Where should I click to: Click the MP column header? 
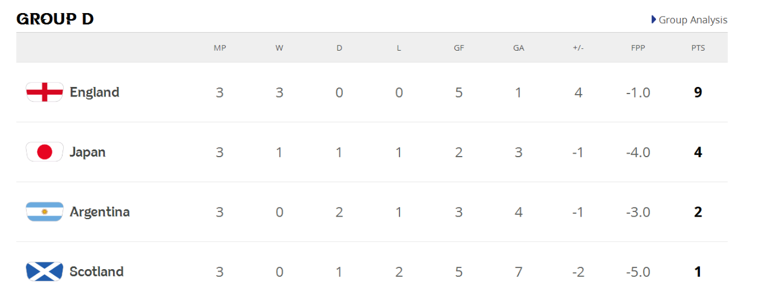220,48
